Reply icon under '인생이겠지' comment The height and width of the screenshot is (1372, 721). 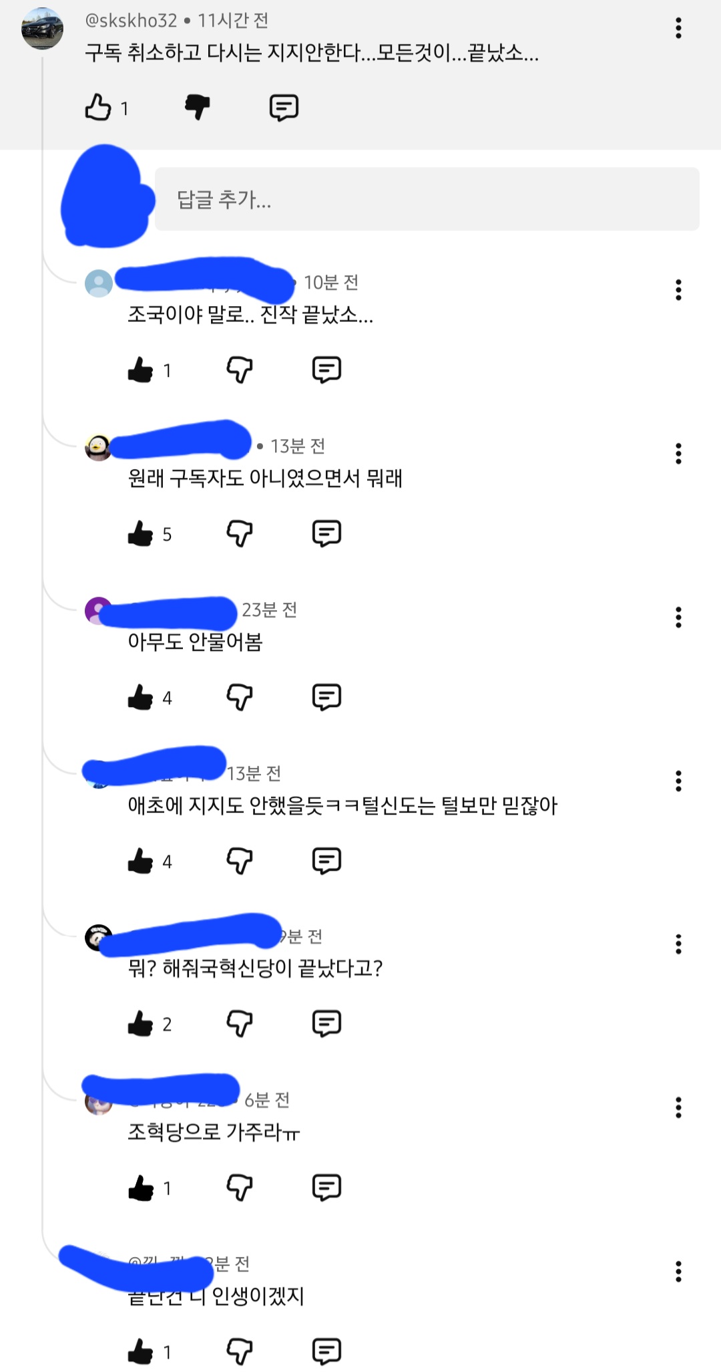[x=326, y=1351]
